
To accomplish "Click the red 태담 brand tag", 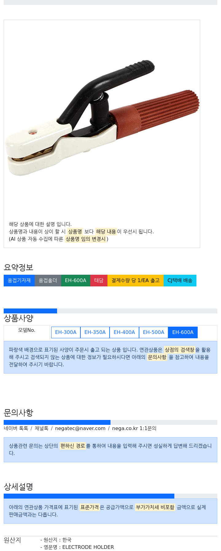I will tap(99, 281).
